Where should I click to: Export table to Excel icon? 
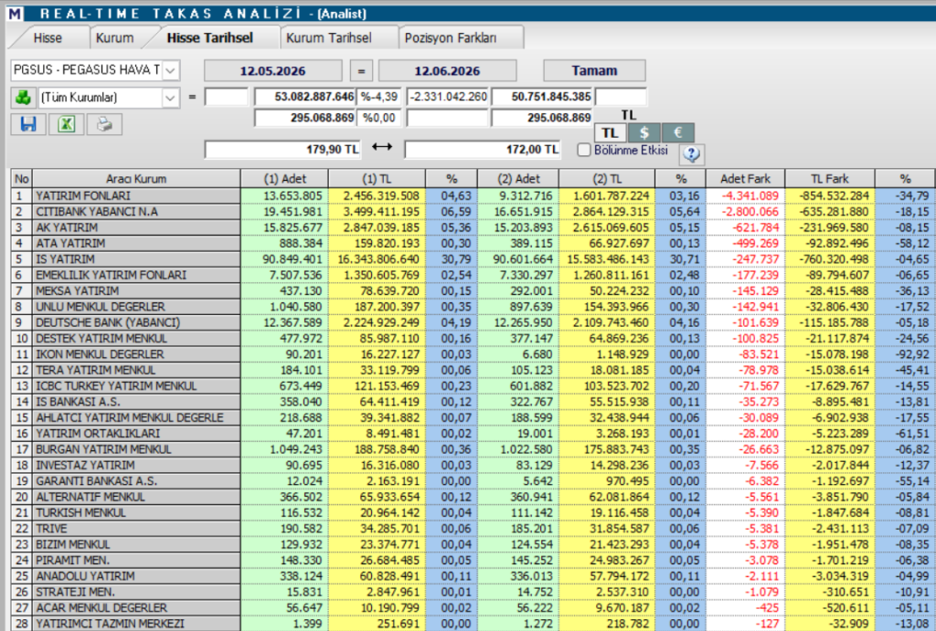click(66, 124)
